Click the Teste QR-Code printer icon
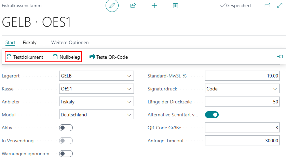The height and width of the screenshot is (158, 286). click(92, 57)
